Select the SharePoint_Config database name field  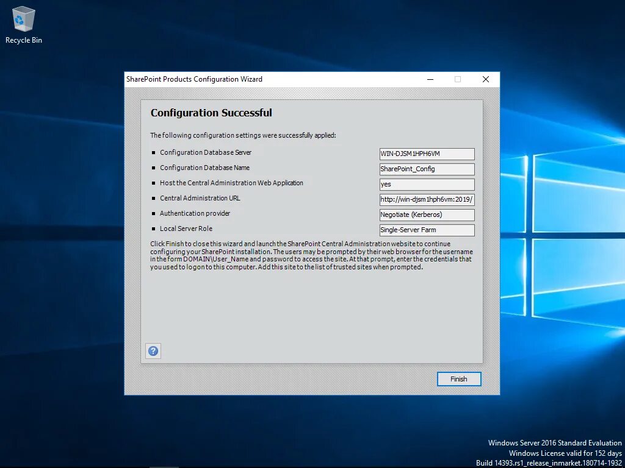pyautogui.click(x=427, y=169)
